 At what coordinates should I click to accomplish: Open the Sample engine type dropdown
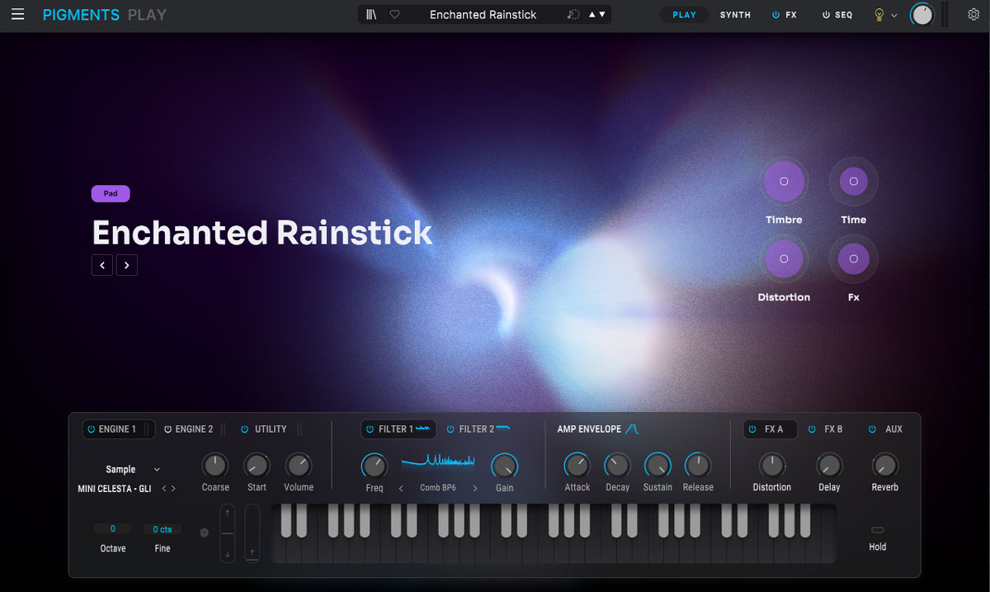click(132, 469)
